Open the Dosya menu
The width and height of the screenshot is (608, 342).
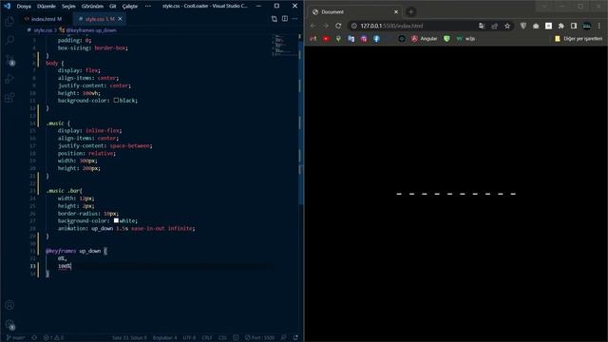[x=24, y=7]
